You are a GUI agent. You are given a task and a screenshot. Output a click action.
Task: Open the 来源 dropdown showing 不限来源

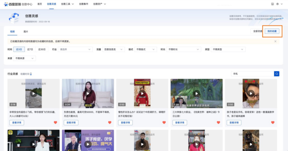(x=24, y=58)
